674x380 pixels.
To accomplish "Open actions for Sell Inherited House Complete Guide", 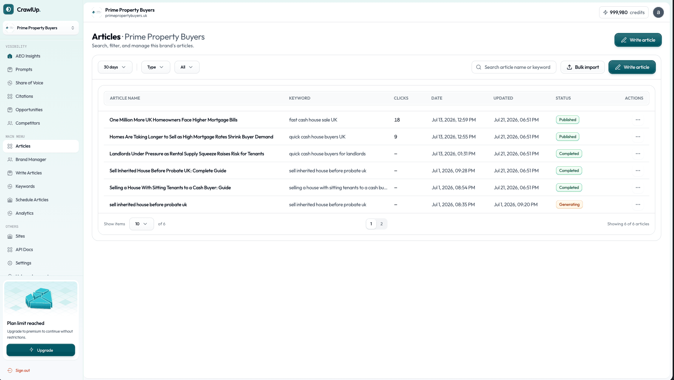I will (x=638, y=171).
